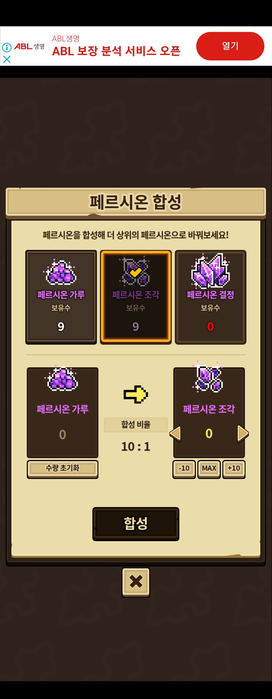Set maximum amount with MAX button
Screen dimensions: 272x699
(x=209, y=469)
